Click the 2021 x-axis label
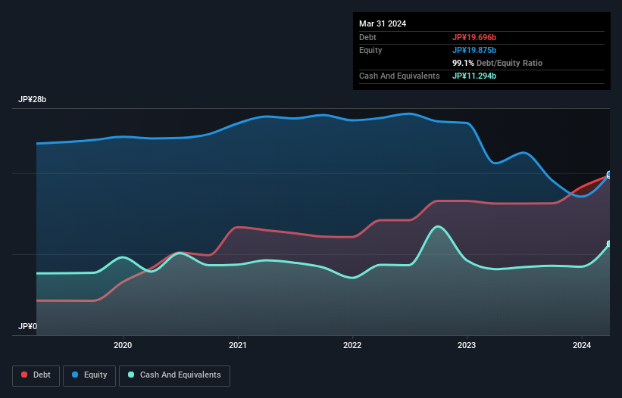 click(x=238, y=345)
